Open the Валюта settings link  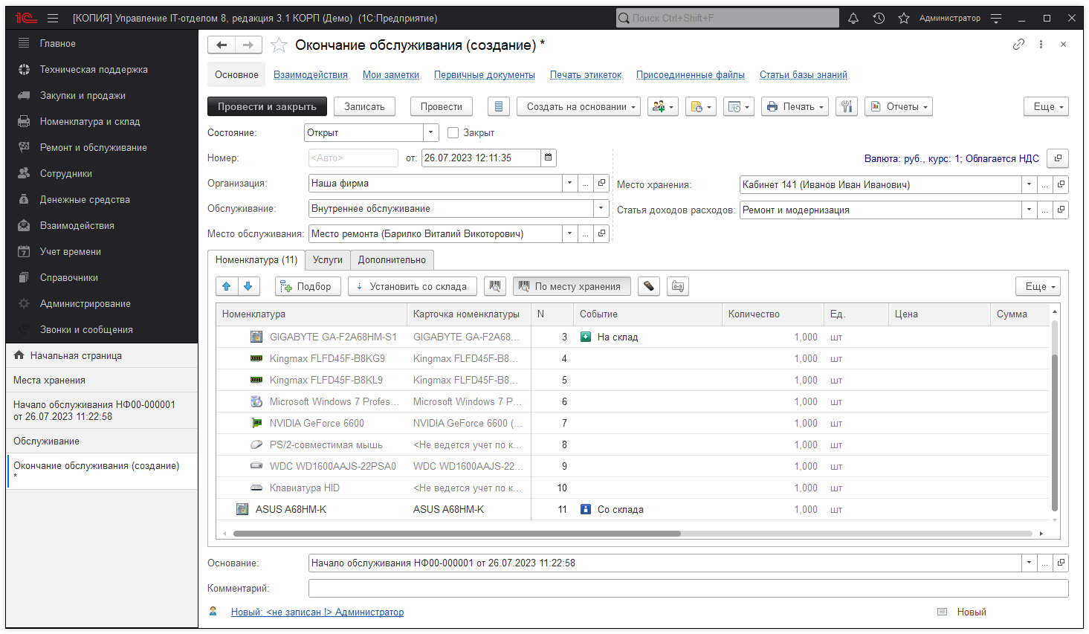[x=951, y=158]
